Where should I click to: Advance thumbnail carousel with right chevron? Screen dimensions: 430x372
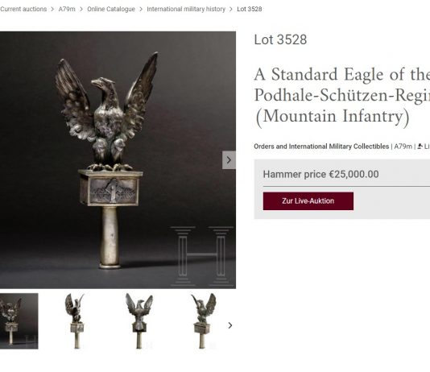tap(230, 325)
